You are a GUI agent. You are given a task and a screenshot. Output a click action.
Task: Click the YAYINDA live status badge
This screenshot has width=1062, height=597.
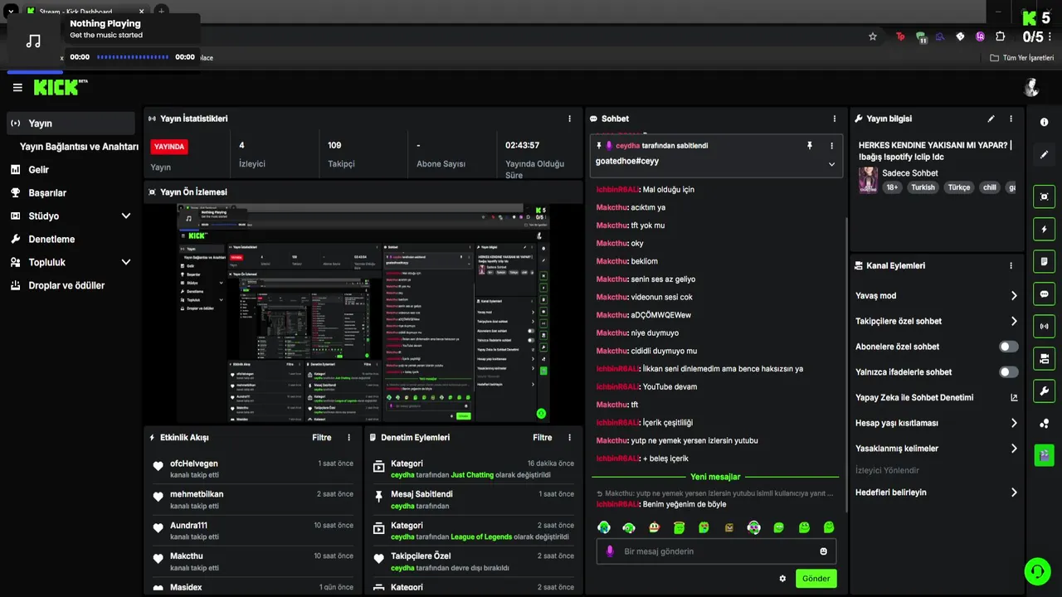click(169, 147)
